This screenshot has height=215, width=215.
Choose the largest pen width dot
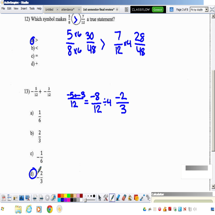94,196
